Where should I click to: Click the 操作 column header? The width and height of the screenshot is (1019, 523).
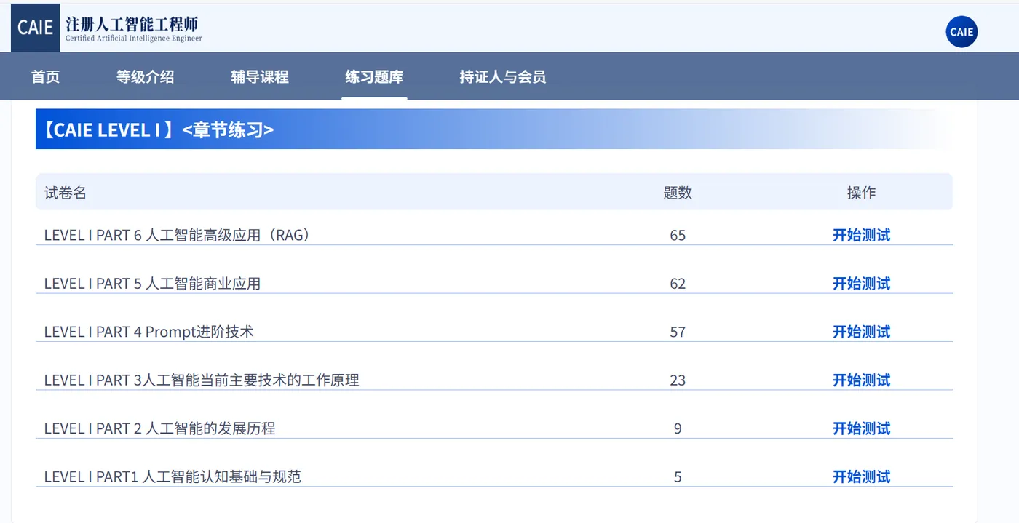point(860,193)
